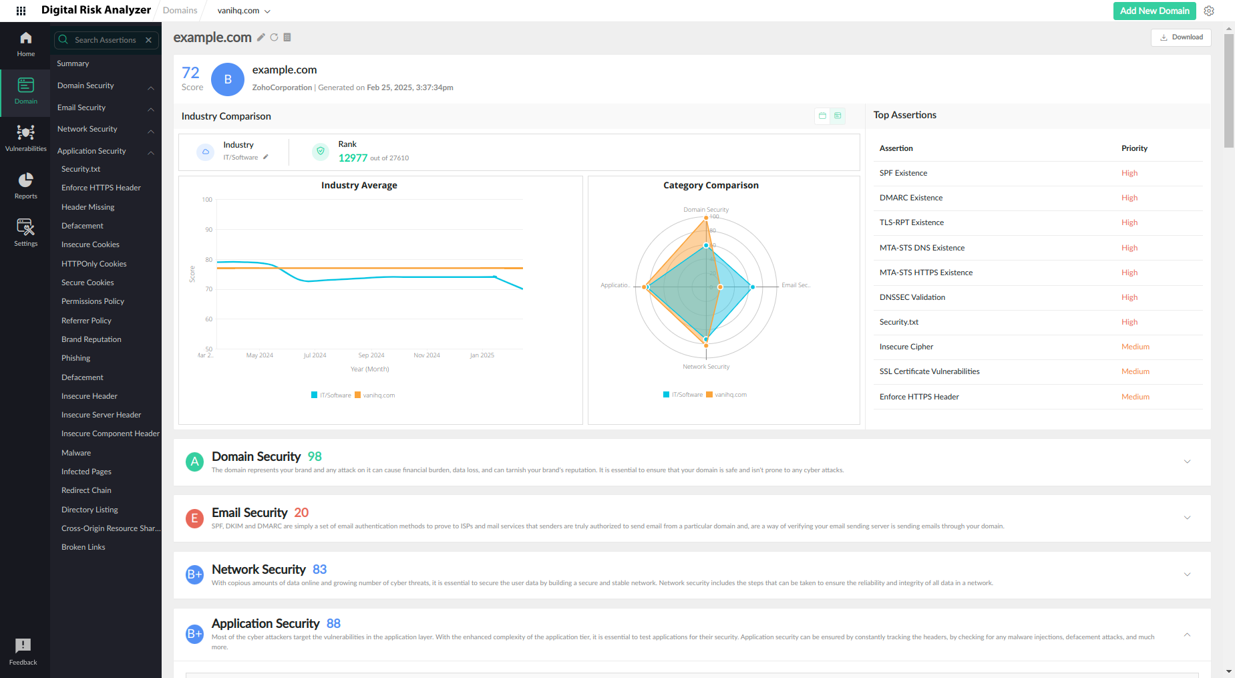Toggle vanihq.com legend in Category Comparison chart
1235x678 pixels.
click(727, 395)
